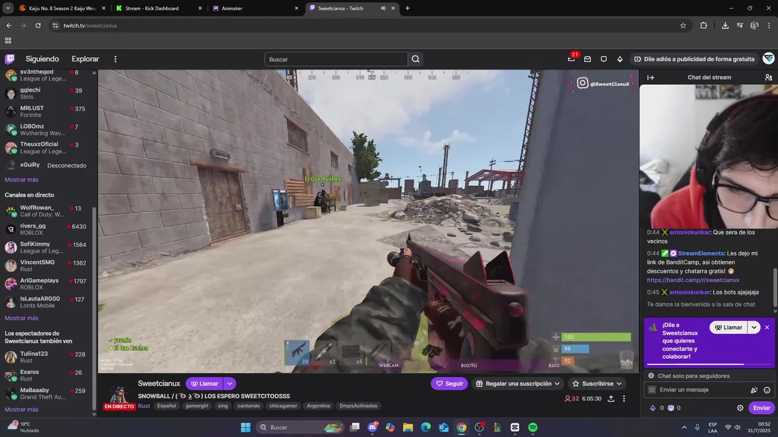Open MRLUST Fortnite channel
This screenshot has width=778, height=437.
[x=47, y=111]
